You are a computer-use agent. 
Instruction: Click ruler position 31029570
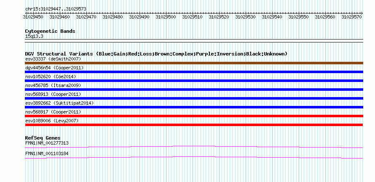pyautogui.click(x=351, y=17)
